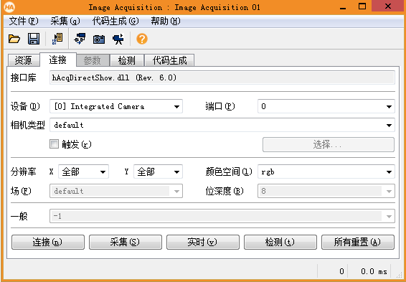Expand the 颜色空间(l) rgb dropdown
The height and width of the screenshot is (282, 406).
tap(326, 171)
